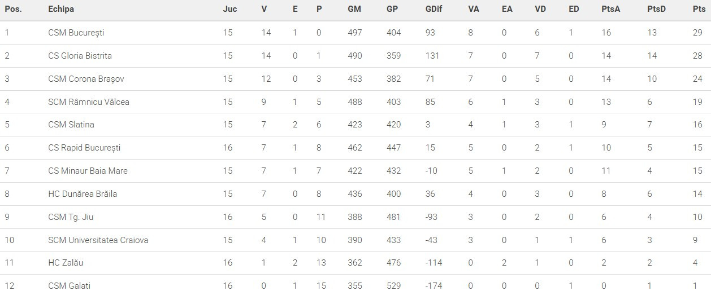Click the GDif column header
The width and height of the screenshot is (711, 300).
click(x=434, y=9)
